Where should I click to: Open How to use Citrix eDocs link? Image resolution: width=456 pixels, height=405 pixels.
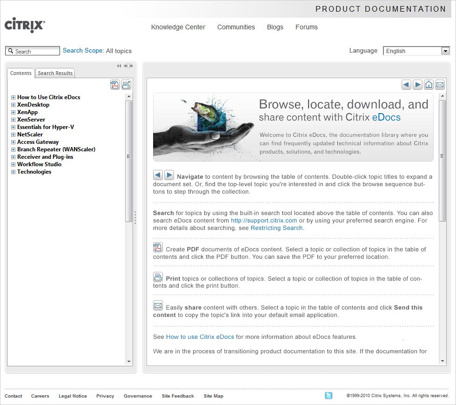click(x=200, y=337)
